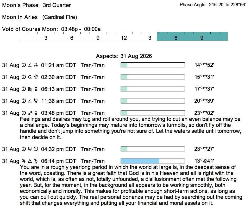Click the Jupiter glyph in 06:14 pm aspect
This screenshot has height=209, width=251.
(x=24, y=161)
